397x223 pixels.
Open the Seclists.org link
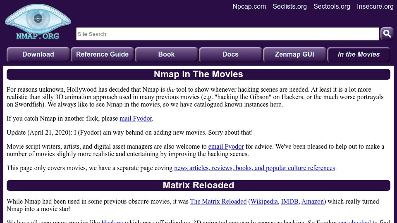289,6
